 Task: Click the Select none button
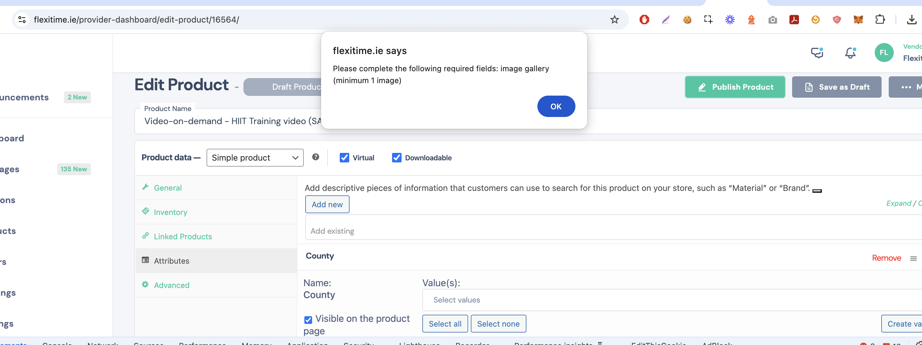[498, 324]
